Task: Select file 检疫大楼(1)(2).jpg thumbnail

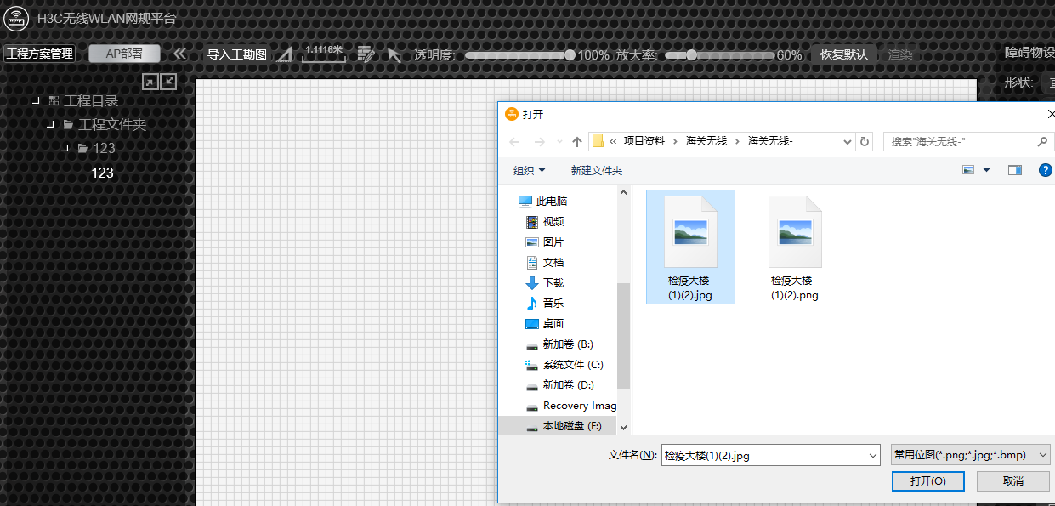Action: click(x=690, y=247)
